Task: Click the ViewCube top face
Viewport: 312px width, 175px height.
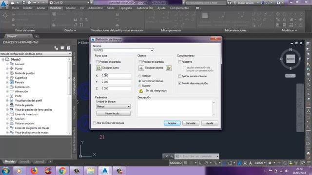Action: pyautogui.click(x=291, y=59)
